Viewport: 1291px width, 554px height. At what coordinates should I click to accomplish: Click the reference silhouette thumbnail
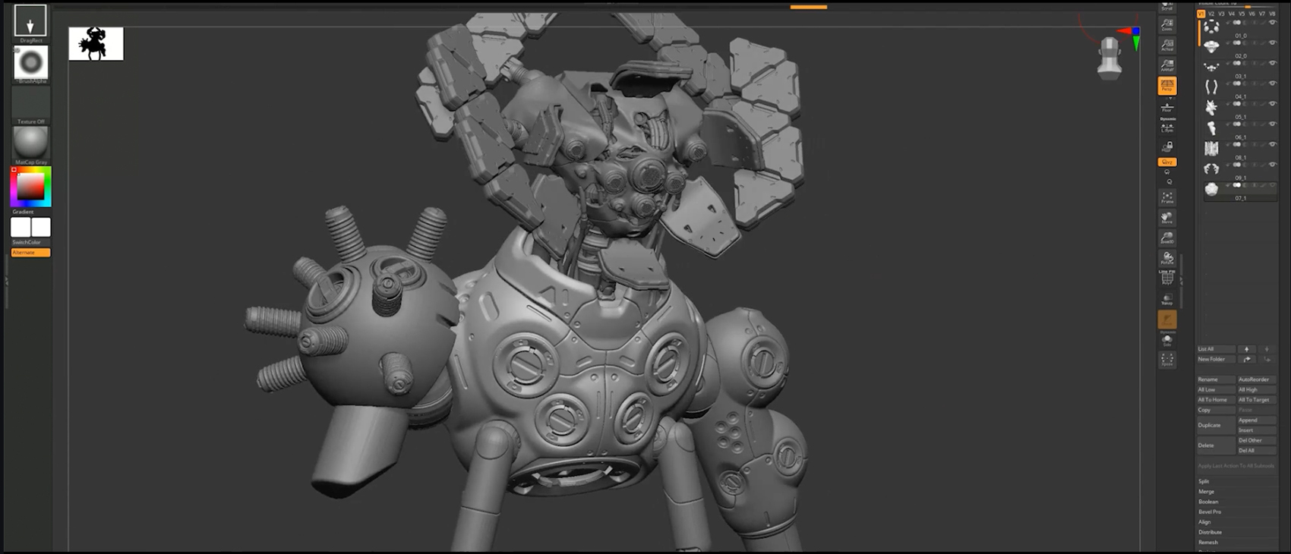click(x=96, y=44)
